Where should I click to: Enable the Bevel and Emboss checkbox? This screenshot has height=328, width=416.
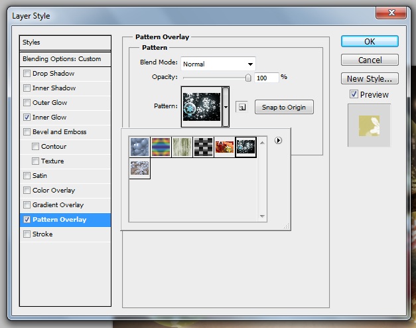point(27,131)
